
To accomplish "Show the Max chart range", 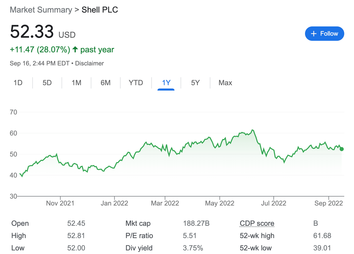I will click(x=225, y=83).
